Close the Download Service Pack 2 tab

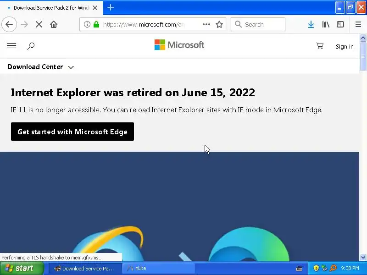point(95,8)
